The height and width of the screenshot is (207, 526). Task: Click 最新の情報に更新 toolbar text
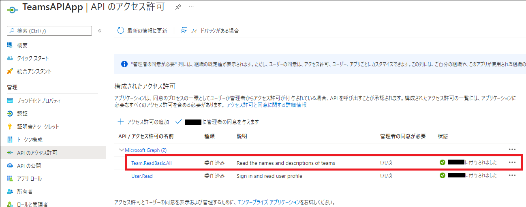[147, 31]
